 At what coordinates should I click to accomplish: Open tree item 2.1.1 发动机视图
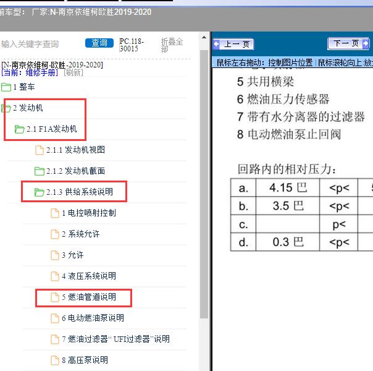[x=75, y=150]
